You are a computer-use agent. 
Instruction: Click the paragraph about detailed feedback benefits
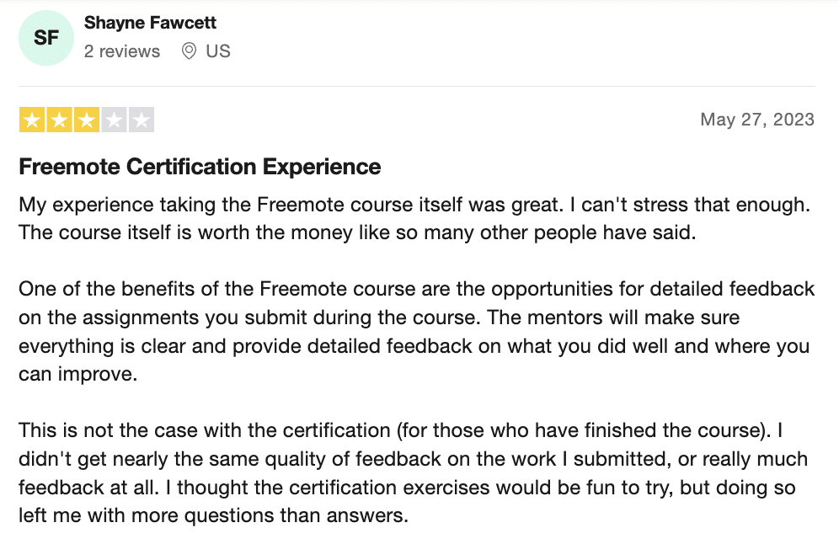(416, 332)
